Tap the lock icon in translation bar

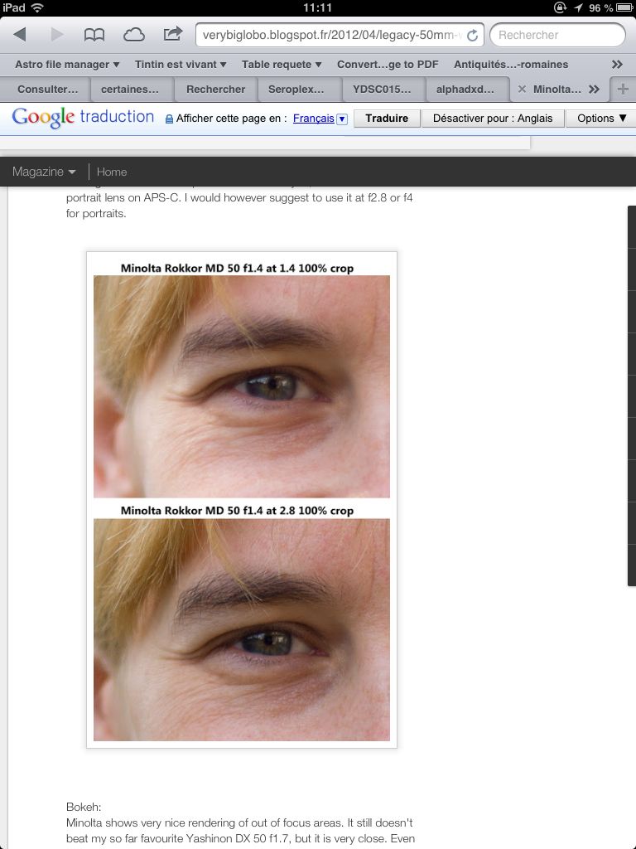click(169, 119)
